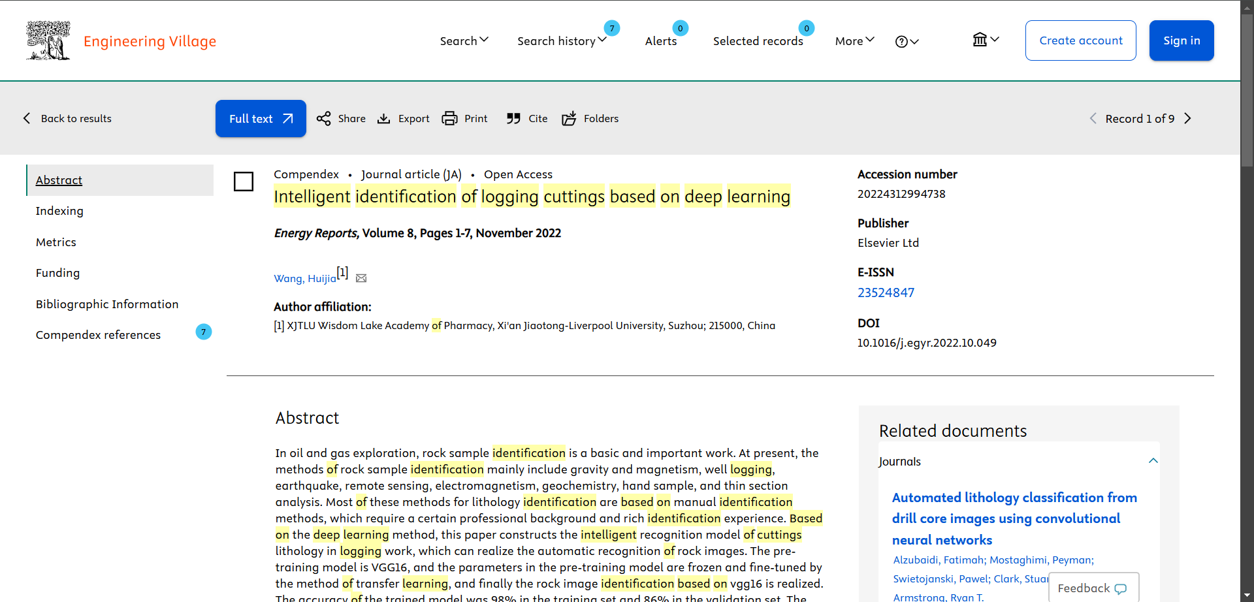Click the author email envelope icon
Image resolution: width=1254 pixels, height=602 pixels.
click(x=361, y=278)
